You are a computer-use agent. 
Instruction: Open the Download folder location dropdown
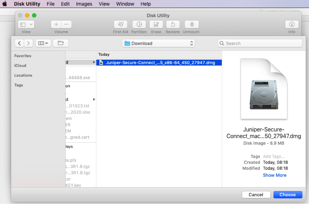point(158,43)
